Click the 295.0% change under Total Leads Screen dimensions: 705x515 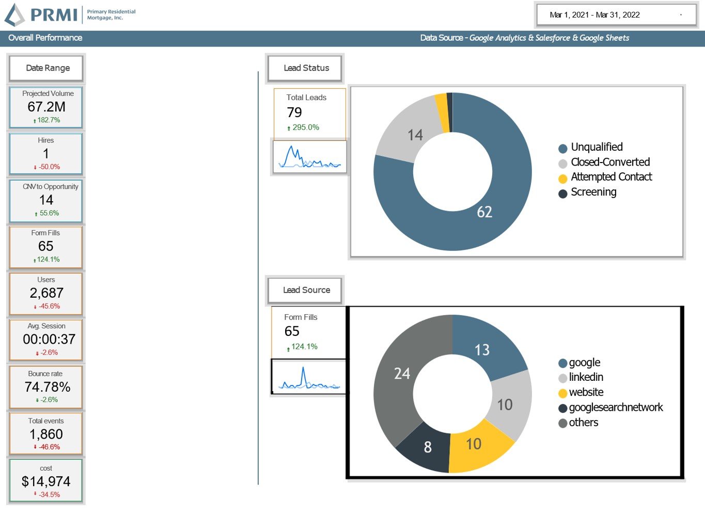(x=306, y=127)
